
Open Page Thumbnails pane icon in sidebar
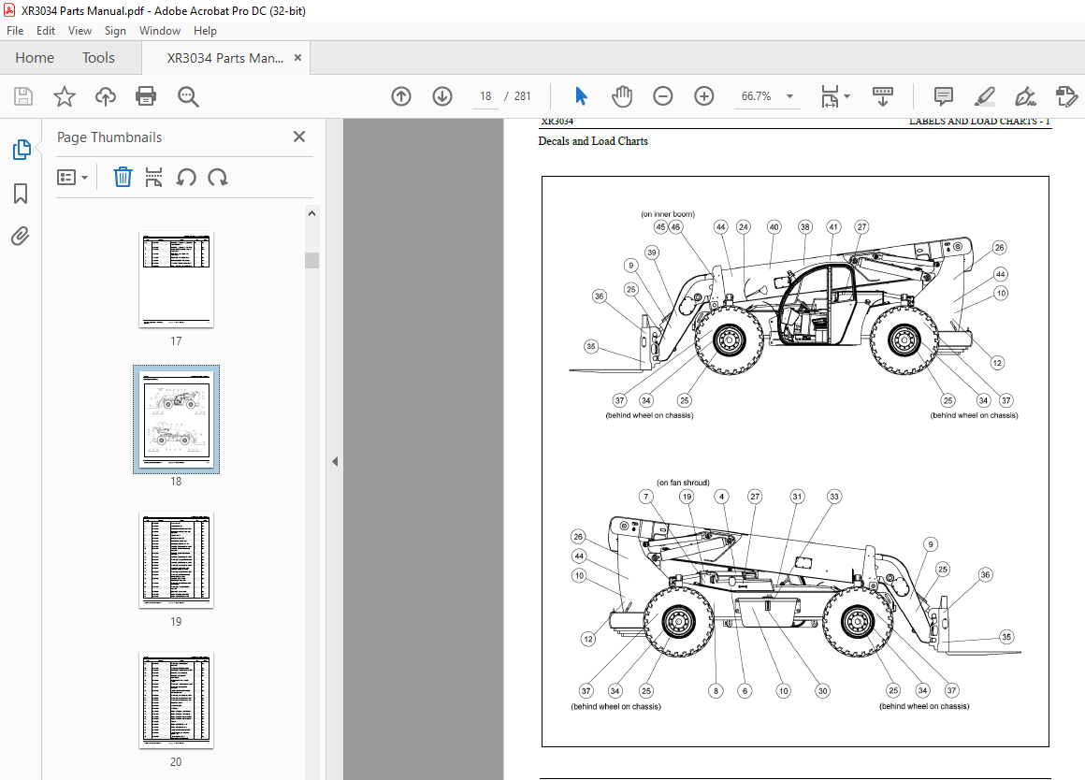pyautogui.click(x=22, y=150)
